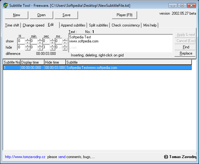Increase show seconds with up arrow

click(x=53, y=39)
